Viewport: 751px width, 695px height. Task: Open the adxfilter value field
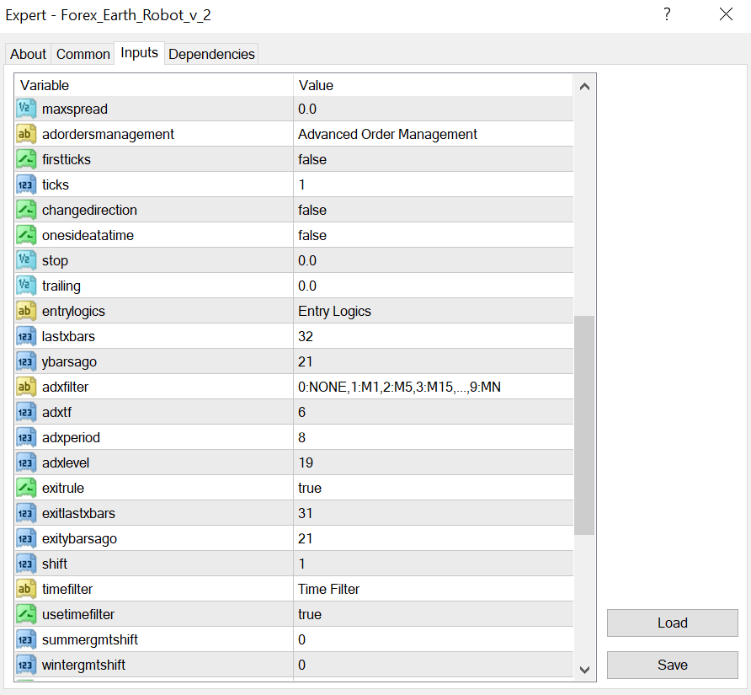point(400,387)
